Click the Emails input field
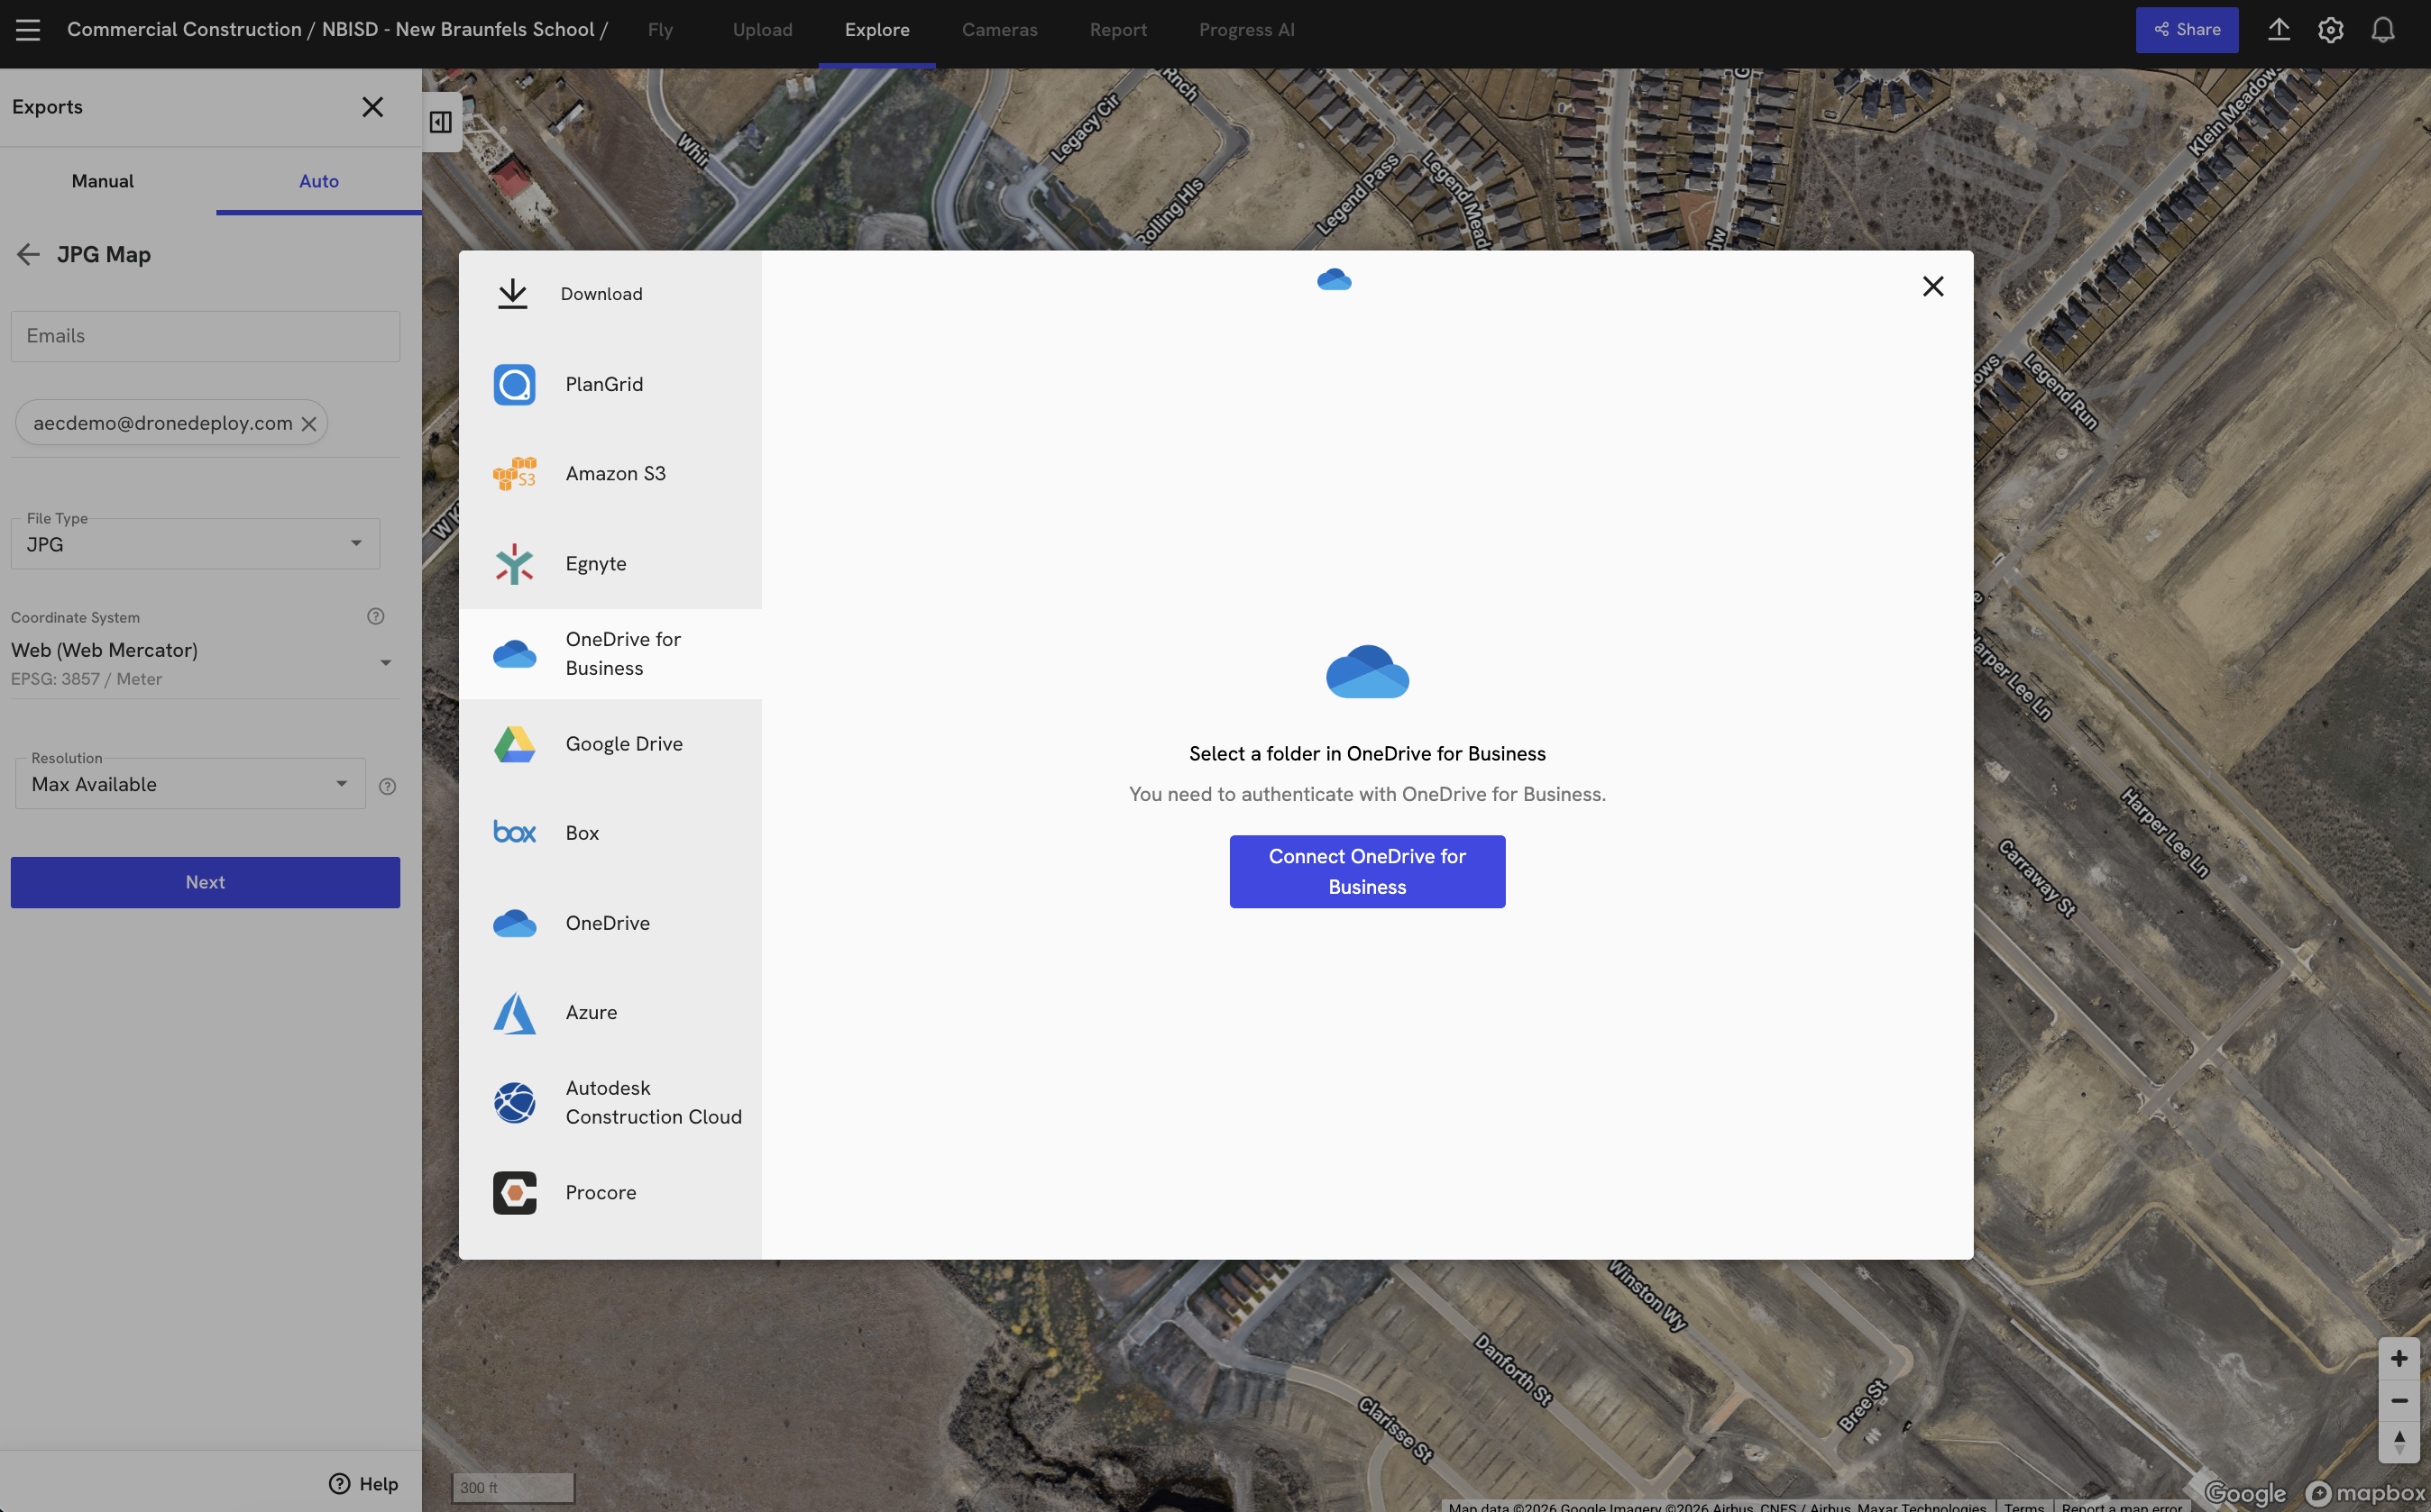This screenshot has width=2431, height=1512. click(205, 336)
